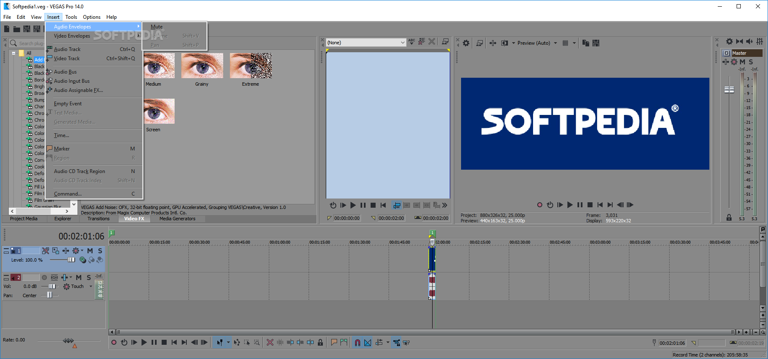The width and height of the screenshot is (768, 359).
Task: Click the Overlays grid icon in preview
Action: (x=565, y=43)
